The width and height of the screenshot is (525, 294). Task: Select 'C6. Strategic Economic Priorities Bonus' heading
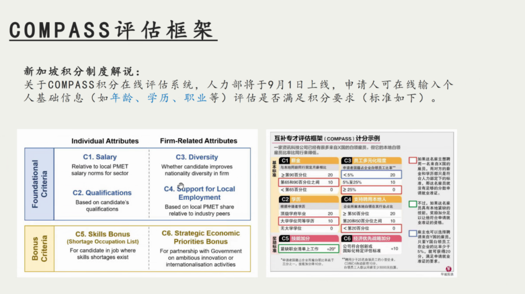(x=200, y=237)
